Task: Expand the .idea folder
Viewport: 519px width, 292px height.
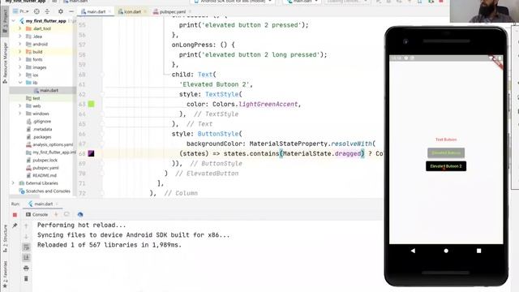Action: (19, 36)
